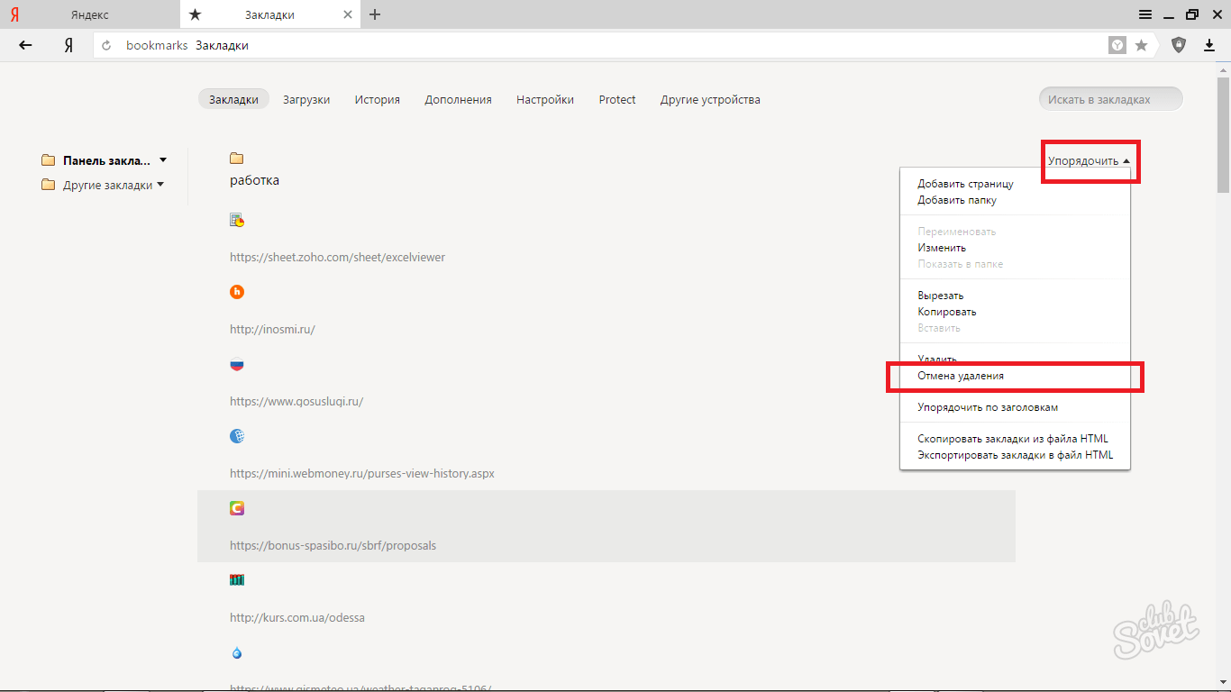Open a new tab with plus button

point(376,14)
